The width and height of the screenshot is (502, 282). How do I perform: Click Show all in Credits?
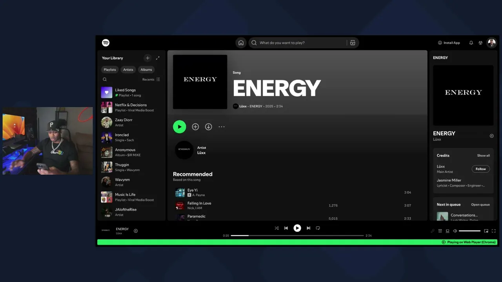[483, 155]
